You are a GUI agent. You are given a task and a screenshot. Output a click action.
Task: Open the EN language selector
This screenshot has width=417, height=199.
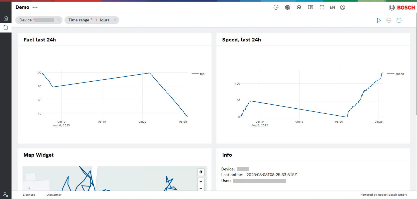coord(332,7)
